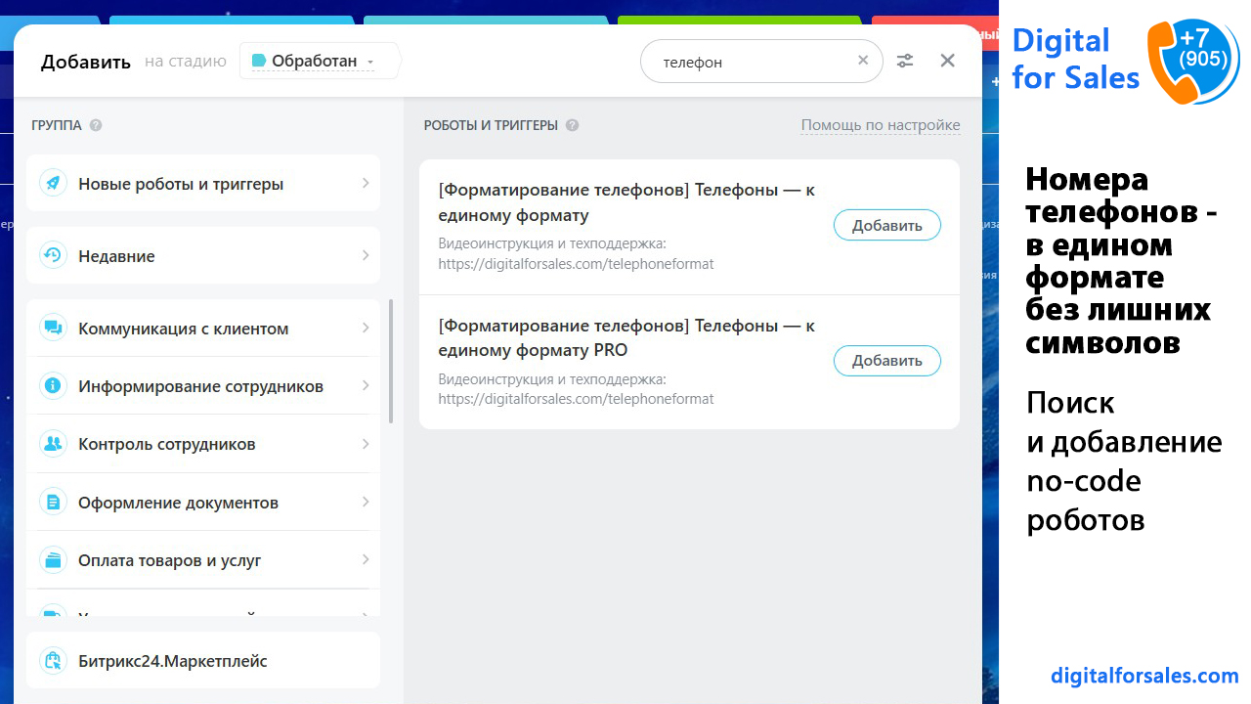
Task: Clear the телефон search text
Action: 863,61
